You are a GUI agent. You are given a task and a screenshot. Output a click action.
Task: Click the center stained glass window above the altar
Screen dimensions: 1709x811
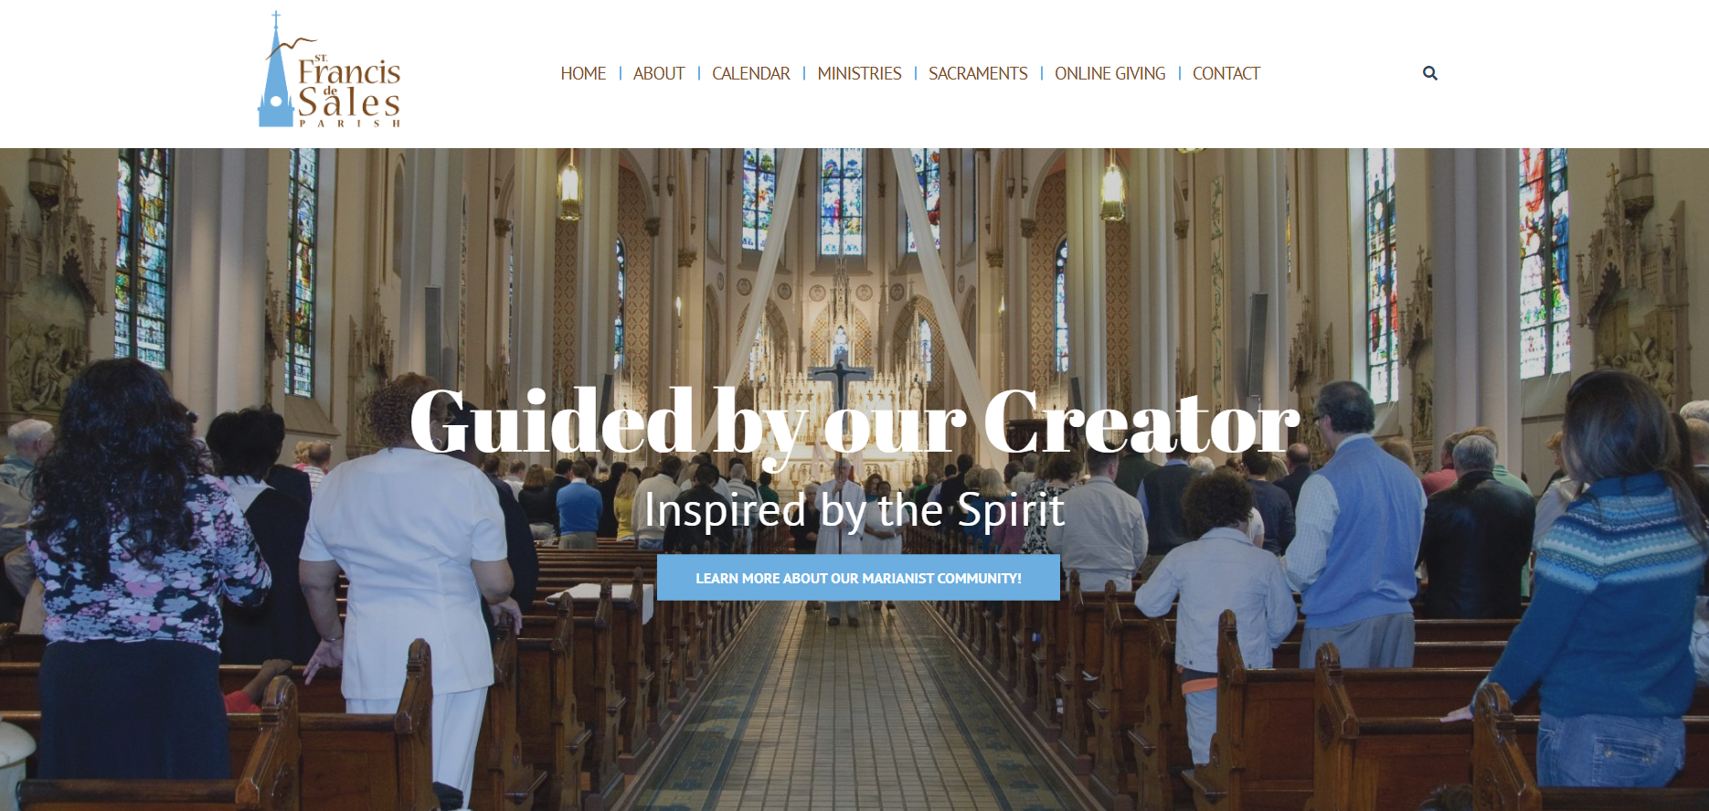click(841, 201)
